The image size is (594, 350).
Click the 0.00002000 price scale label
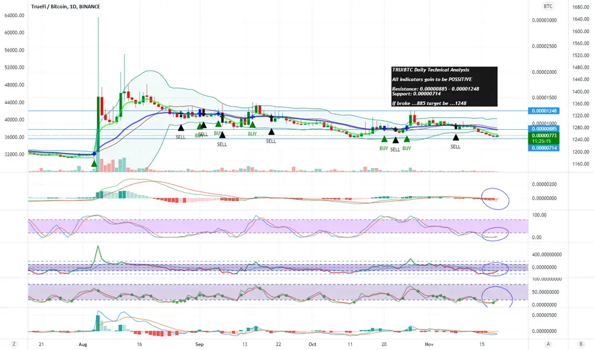[544, 73]
